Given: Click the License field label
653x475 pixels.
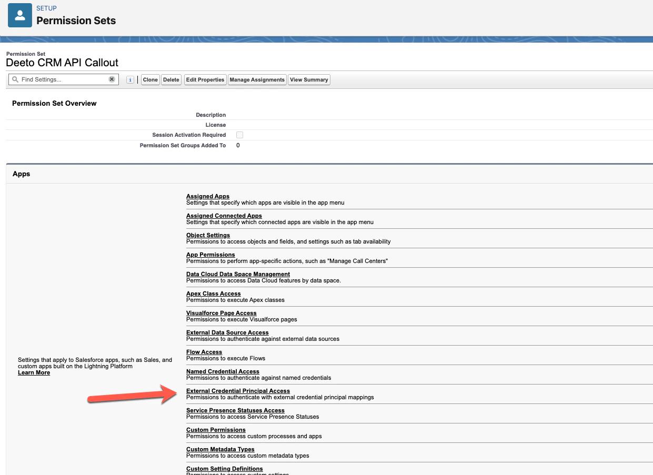Looking at the screenshot, I should pos(215,125).
